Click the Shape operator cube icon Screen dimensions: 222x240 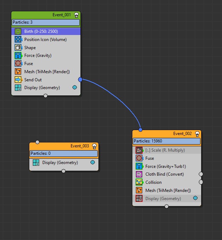pyautogui.click(x=18, y=48)
